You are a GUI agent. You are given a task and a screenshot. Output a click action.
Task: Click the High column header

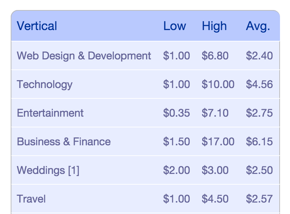pos(214,26)
